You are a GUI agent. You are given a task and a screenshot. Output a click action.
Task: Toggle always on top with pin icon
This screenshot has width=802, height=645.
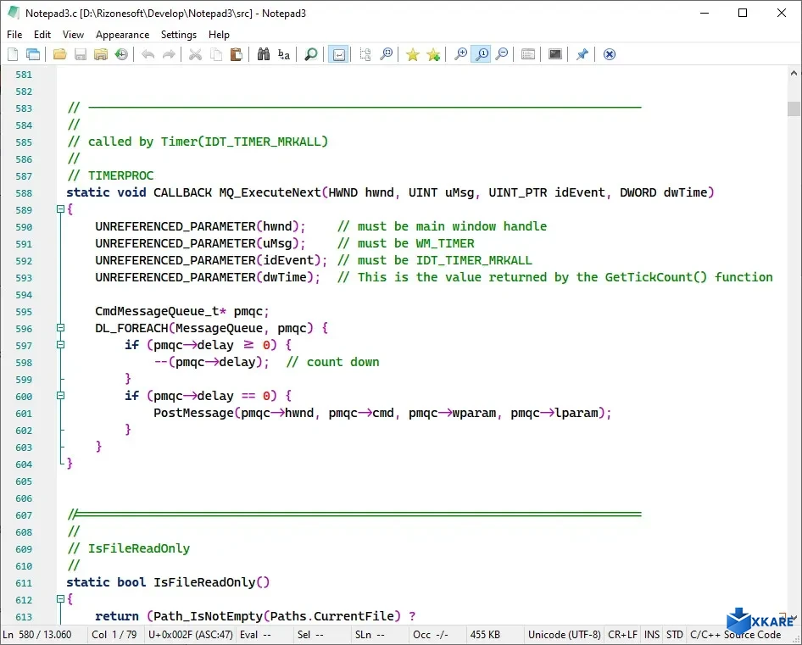coord(582,54)
